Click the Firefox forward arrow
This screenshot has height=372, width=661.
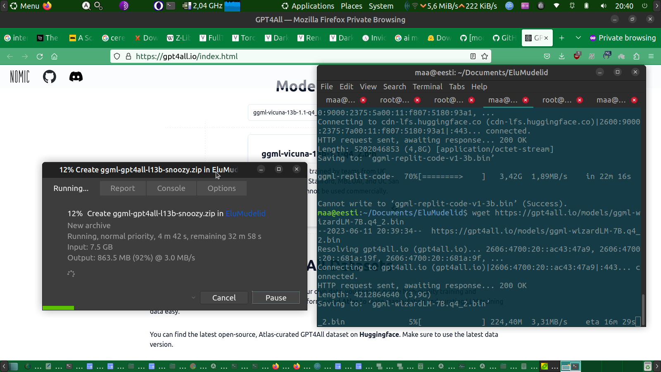pyautogui.click(x=25, y=56)
